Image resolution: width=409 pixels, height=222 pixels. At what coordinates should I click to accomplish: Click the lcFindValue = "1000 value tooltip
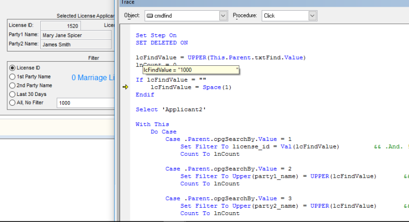pyautogui.click(x=191, y=70)
